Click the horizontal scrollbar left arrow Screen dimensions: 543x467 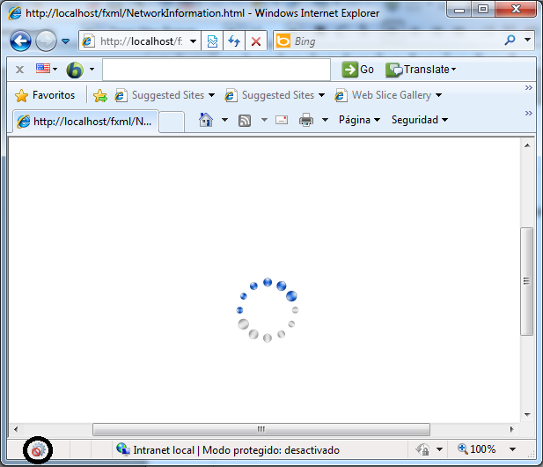(16, 429)
